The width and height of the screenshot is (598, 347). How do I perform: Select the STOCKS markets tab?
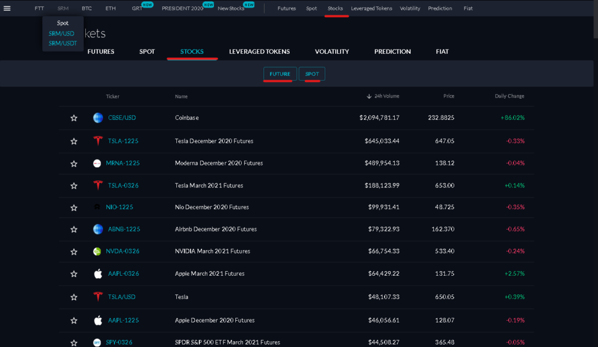pos(192,51)
